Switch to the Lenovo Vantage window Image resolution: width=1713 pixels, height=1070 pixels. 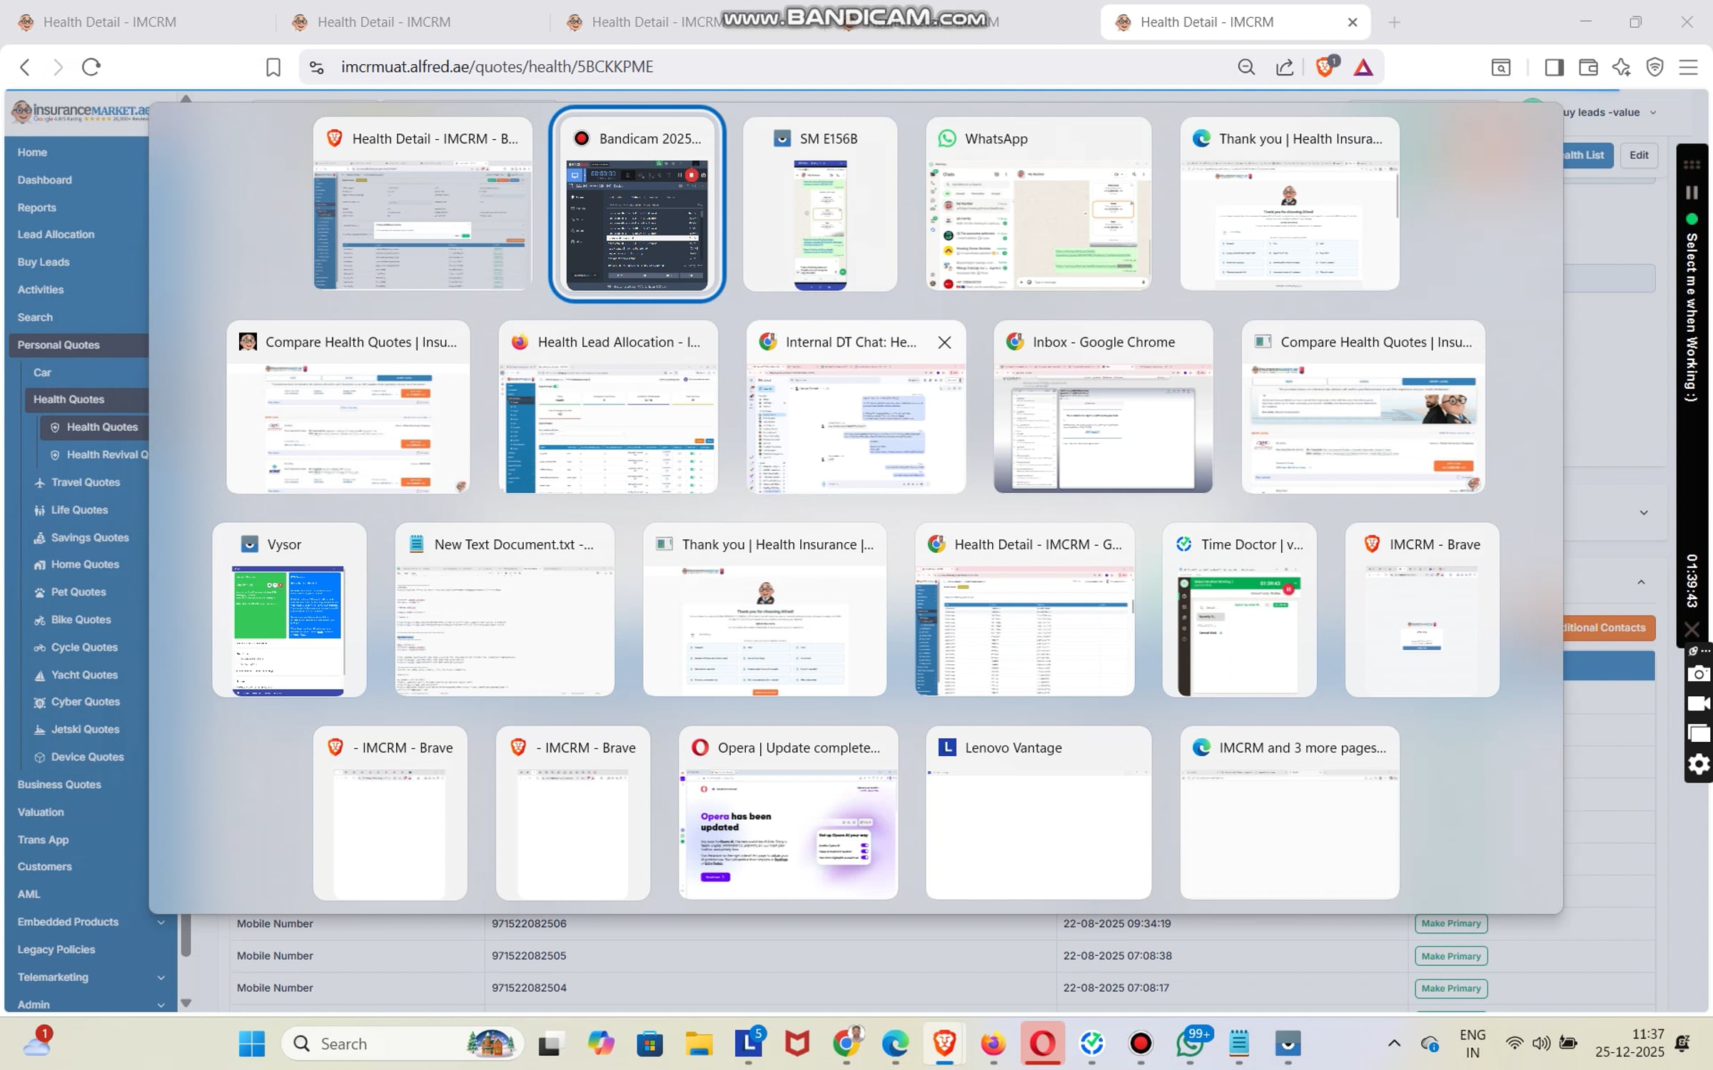tap(1039, 812)
